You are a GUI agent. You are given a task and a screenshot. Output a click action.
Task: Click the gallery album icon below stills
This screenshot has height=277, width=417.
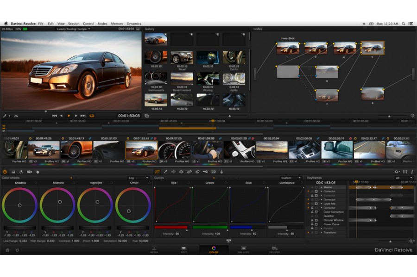pos(147,116)
